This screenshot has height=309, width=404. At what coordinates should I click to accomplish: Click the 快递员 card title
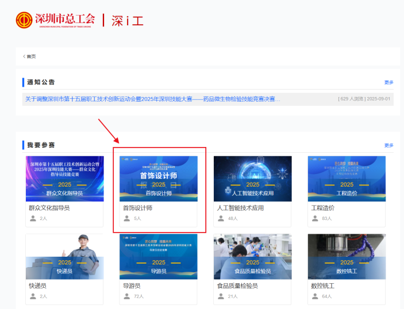37,286
